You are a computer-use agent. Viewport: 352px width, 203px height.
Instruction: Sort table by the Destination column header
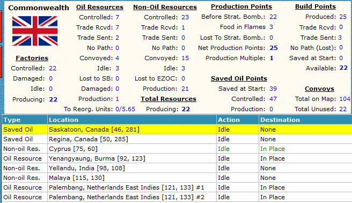[305, 120]
